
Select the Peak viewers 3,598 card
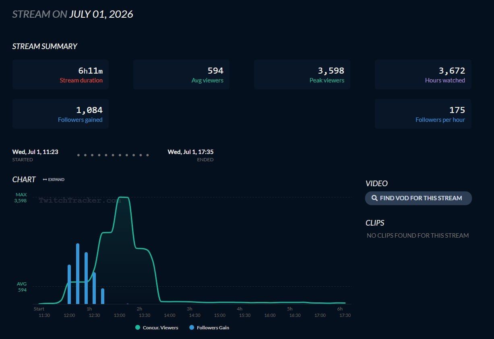(x=302, y=74)
